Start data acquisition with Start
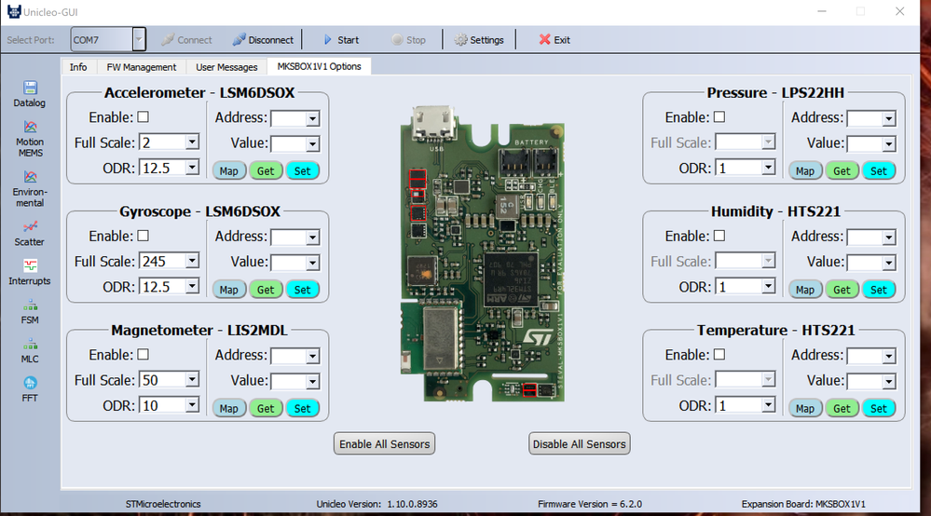 (x=341, y=40)
